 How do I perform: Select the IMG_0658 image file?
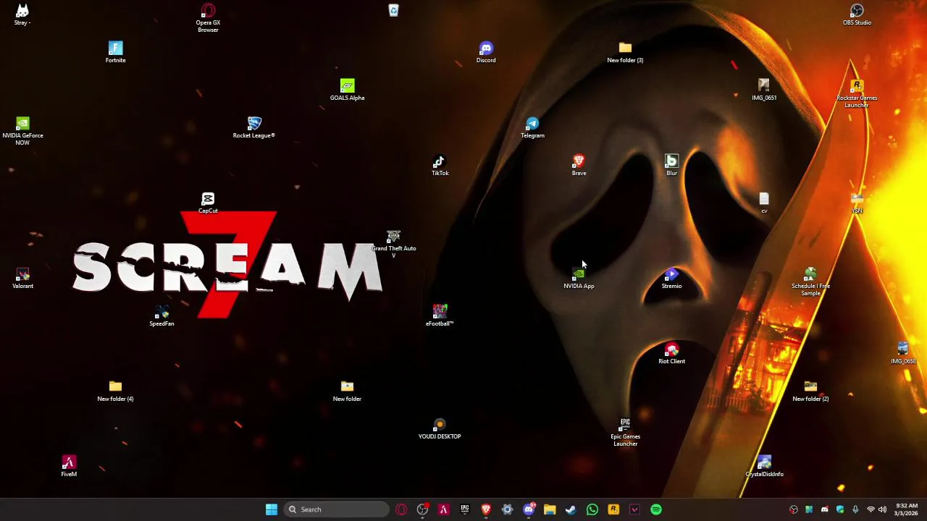point(903,353)
